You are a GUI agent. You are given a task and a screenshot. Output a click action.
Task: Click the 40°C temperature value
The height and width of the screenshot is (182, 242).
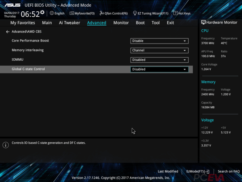pyautogui.click(x=224, y=43)
